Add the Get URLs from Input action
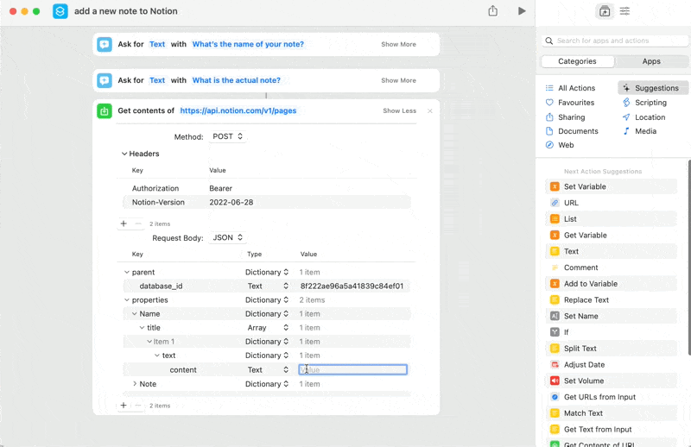The width and height of the screenshot is (691, 447). point(612,397)
